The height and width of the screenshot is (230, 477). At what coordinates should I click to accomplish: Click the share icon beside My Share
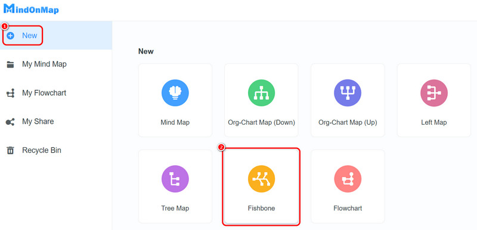point(10,122)
